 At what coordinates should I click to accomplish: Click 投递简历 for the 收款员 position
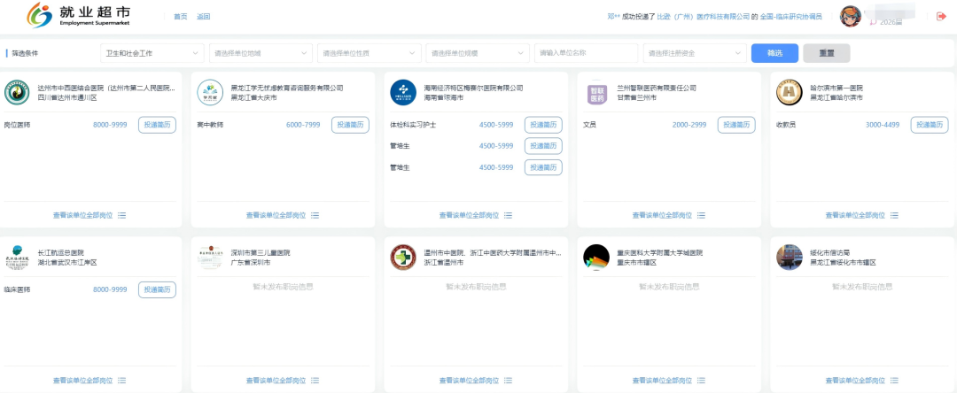(930, 125)
